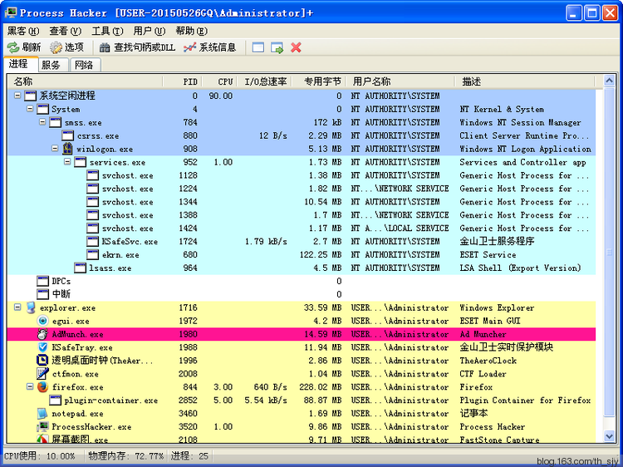
Task: Click the KSafeSvc.exe process icon
Action: [x=92, y=241]
